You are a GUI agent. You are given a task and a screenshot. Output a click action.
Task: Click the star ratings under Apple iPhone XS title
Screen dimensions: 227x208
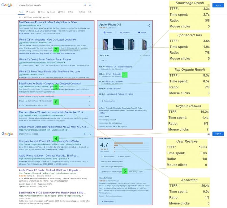(x=103, y=28)
